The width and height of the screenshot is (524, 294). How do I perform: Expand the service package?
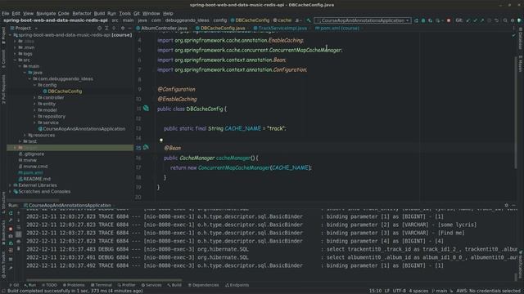click(x=34, y=122)
